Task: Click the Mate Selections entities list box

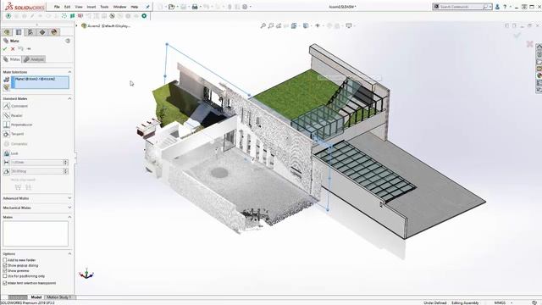Action: [x=40, y=82]
